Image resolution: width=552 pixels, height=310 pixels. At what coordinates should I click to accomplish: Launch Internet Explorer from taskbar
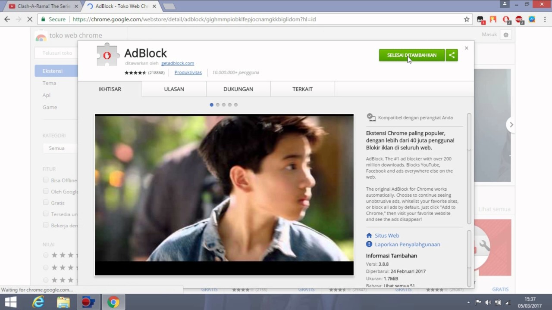tap(38, 302)
